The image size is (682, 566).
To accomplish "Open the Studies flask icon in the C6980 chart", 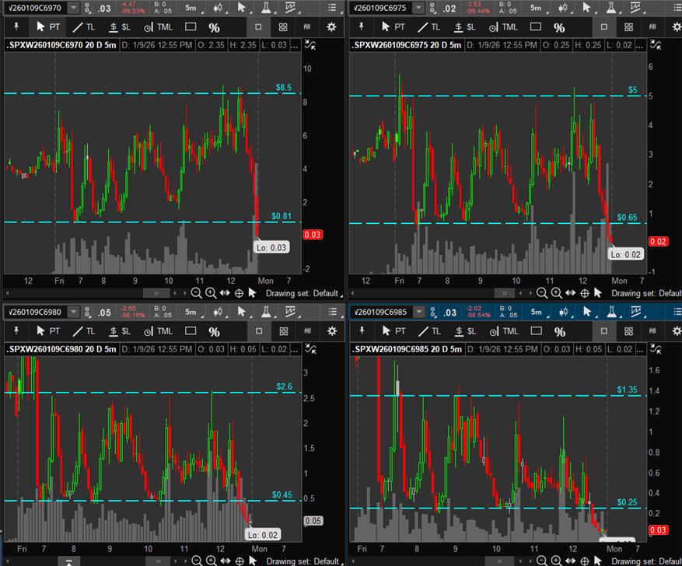I will click(x=266, y=312).
